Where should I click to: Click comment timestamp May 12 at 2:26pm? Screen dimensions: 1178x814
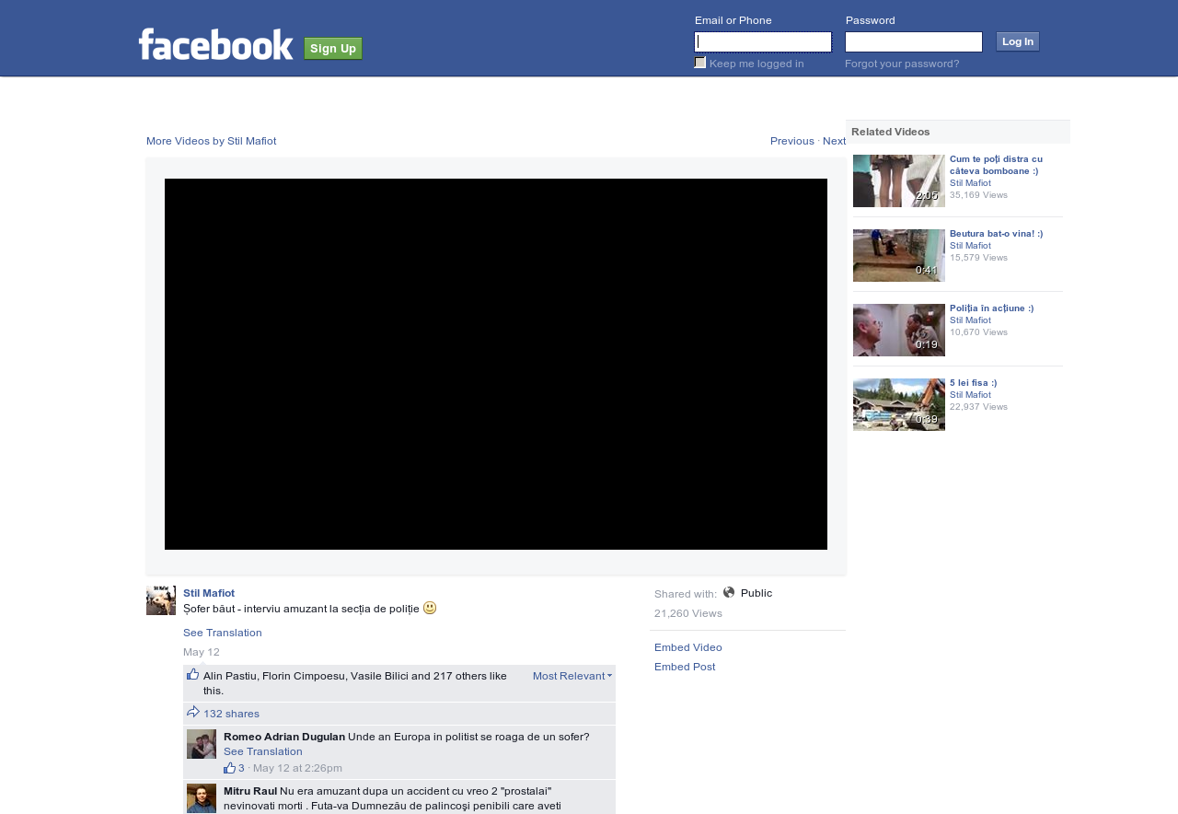[x=297, y=768]
